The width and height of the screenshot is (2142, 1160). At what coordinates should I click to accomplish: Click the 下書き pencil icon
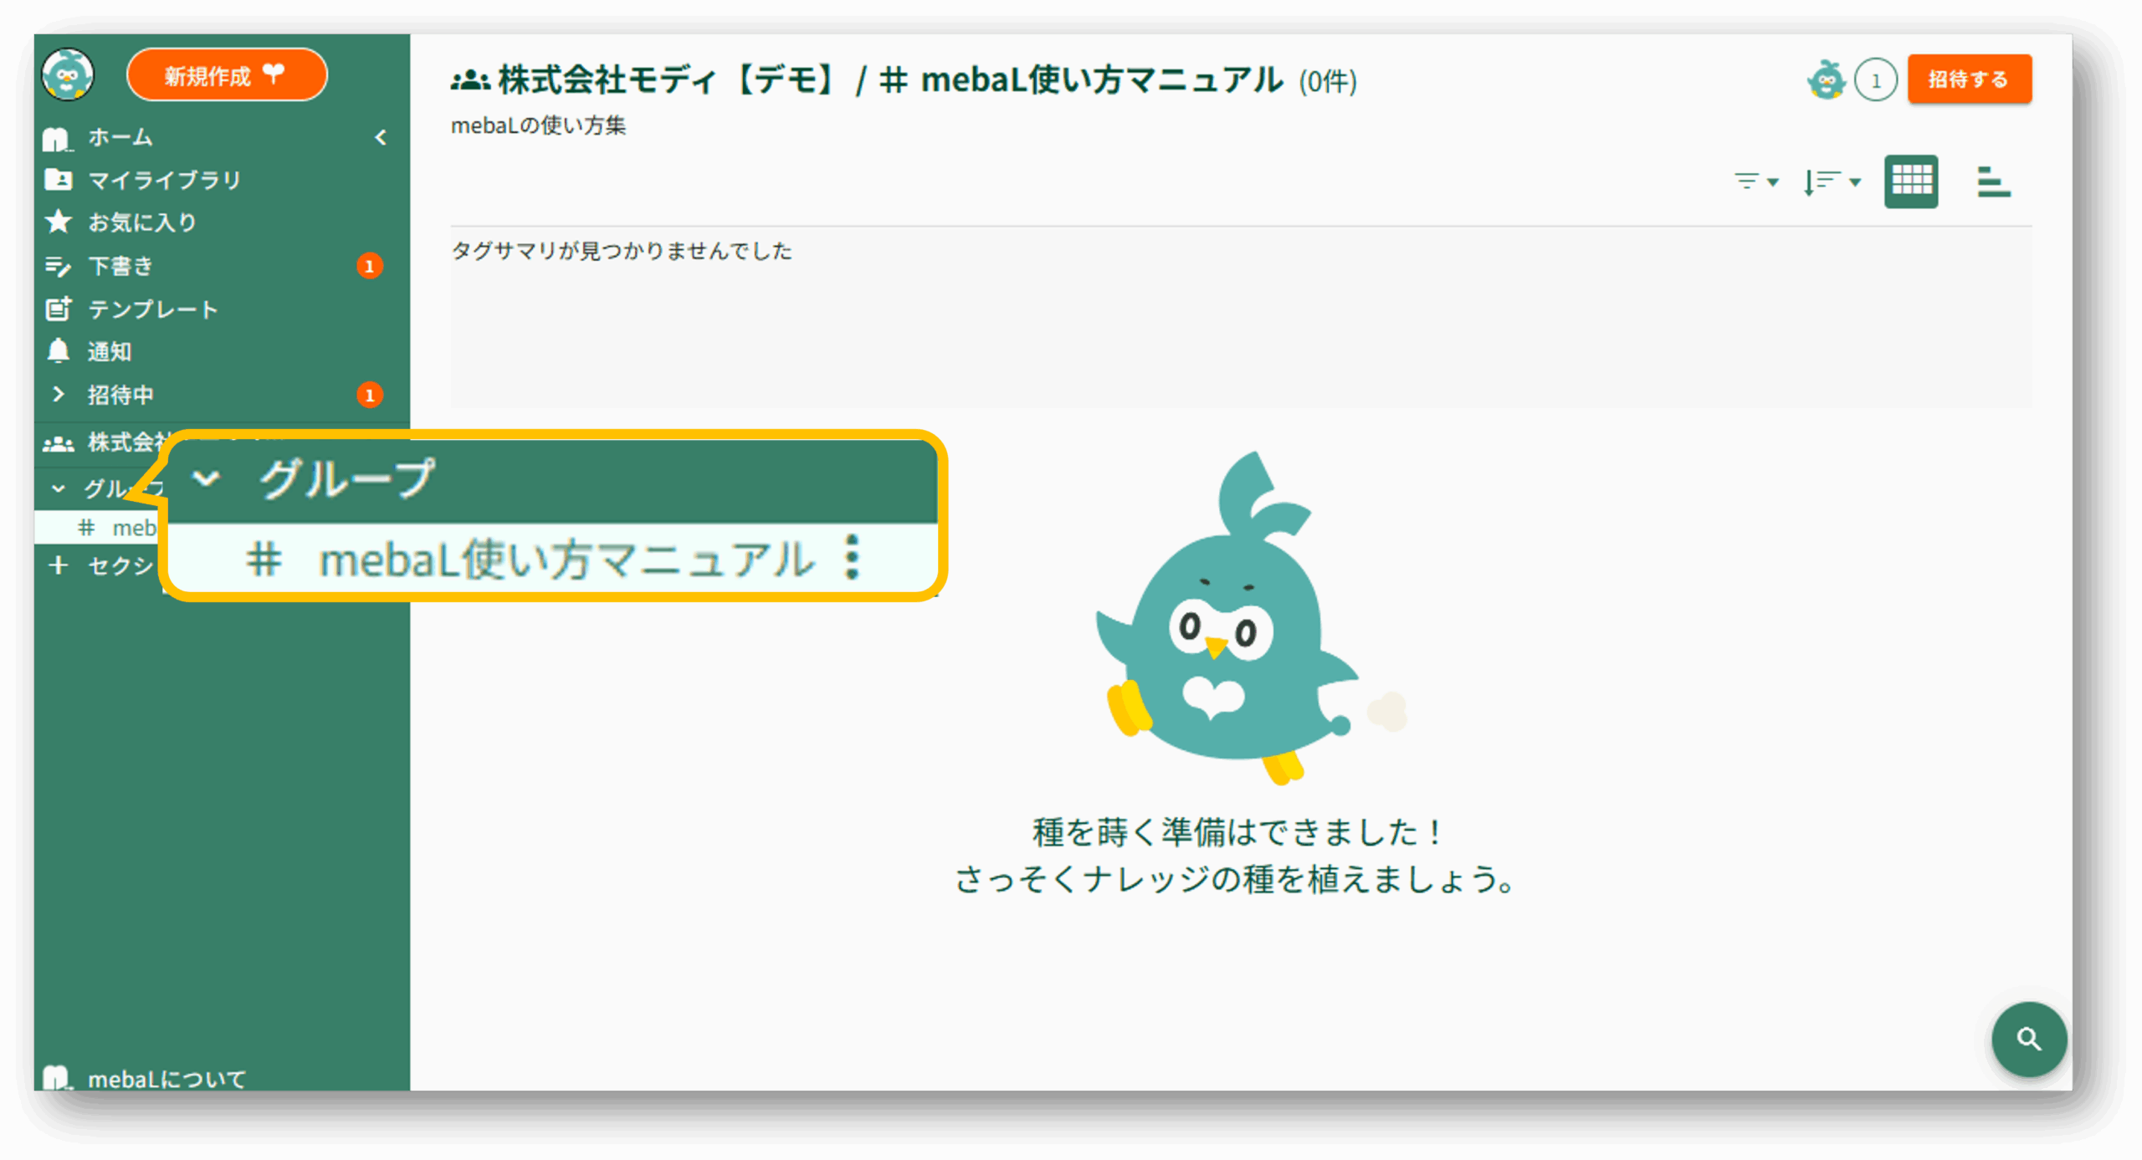pos(58,266)
